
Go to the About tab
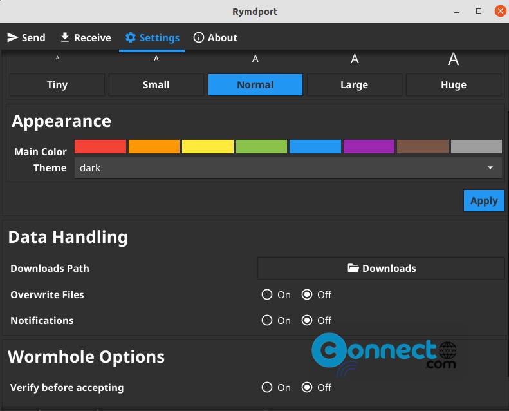[x=215, y=38]
